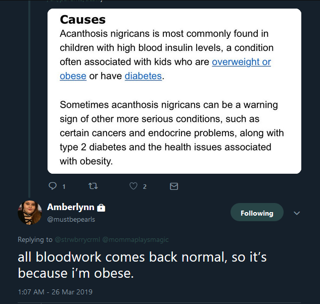Open @mommaplaysmagic mention in reply line
This screenshot has height=304, width=320.
point(135,239)
